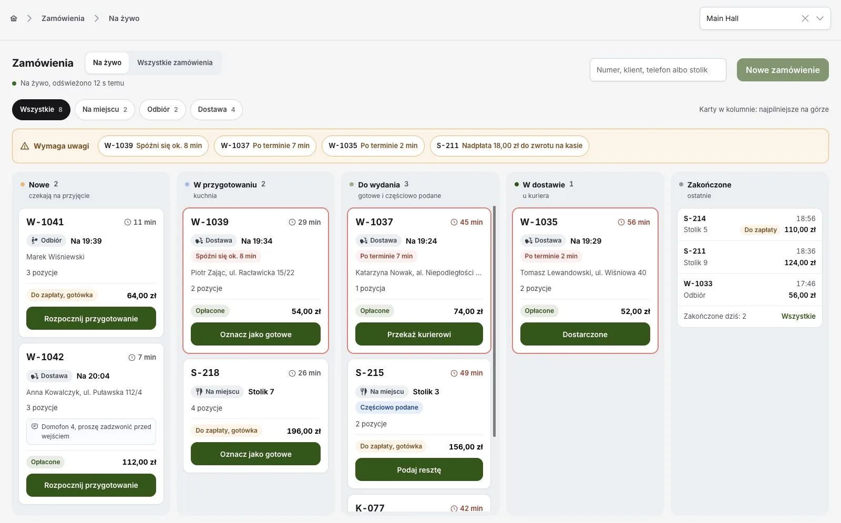Screen dimensions: 841x523
Task: Filter orders by Odbiór
Action: (162, 110)
